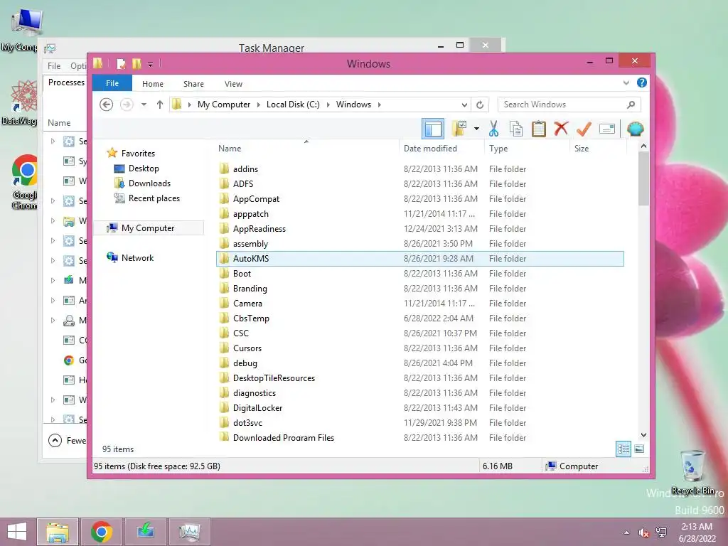The height and width of the screenshot is (546, 728).
Task: Switch to View ribbon tab
Action: click(x=233, y=84)
